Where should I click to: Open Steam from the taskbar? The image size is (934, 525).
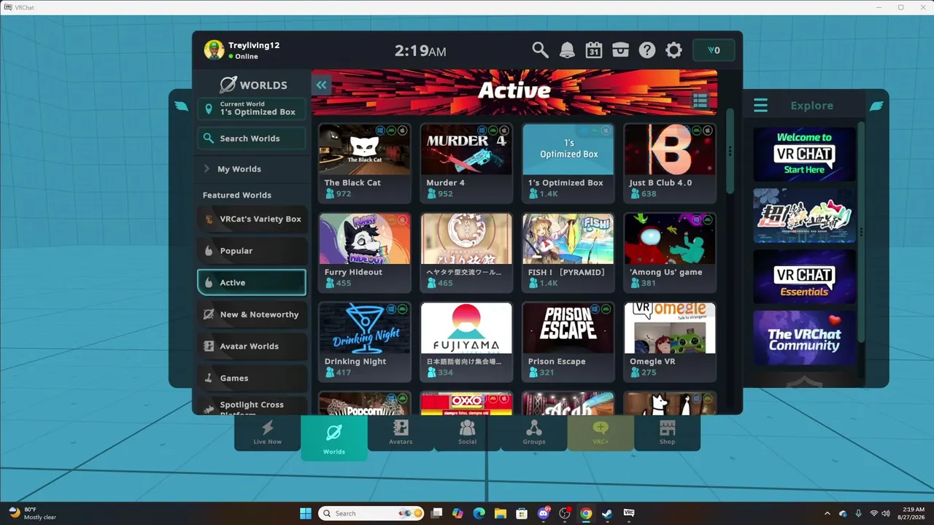[607, 513]
